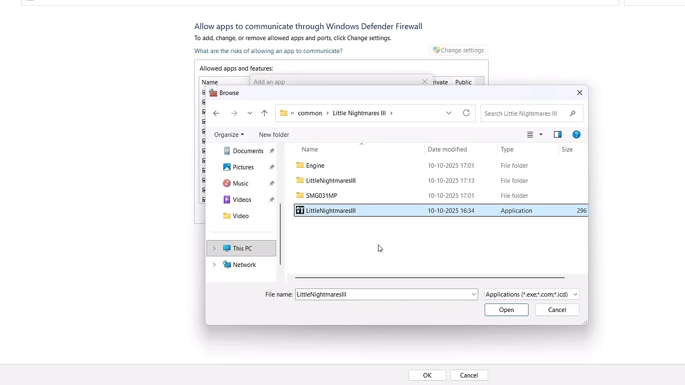The width and height of the screenshot is (685, 385).
Task: Open the Engine folder
Action: (315, 165)
